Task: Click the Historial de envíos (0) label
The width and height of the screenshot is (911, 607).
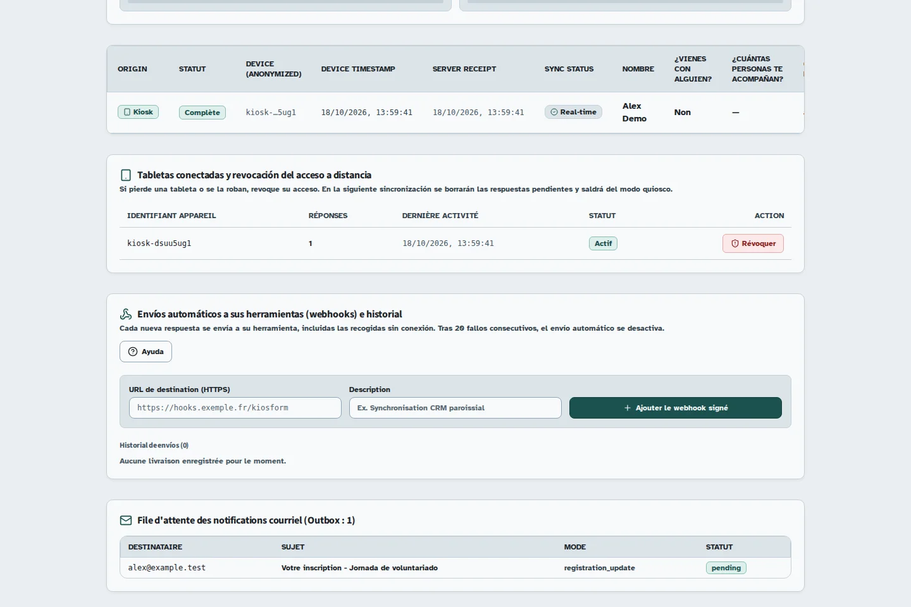Action: click(x=154, y=445)
